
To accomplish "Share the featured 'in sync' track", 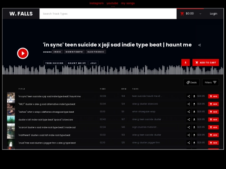I will coord(200,45).
